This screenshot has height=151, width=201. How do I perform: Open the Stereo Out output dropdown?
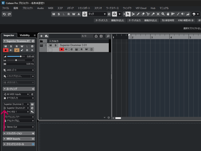tap(19, 127)
